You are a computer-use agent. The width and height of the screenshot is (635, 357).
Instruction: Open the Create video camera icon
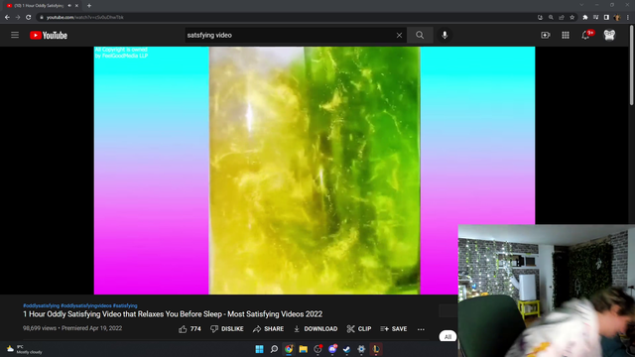(546, 36)
